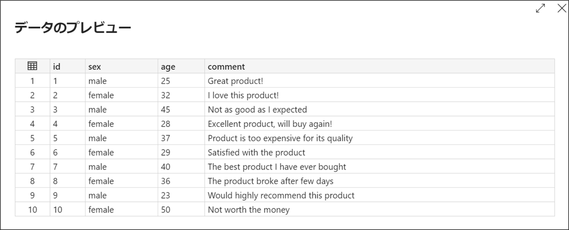Select the age column header
This screenshot has height=230, width=569.
tap(181, 66)
